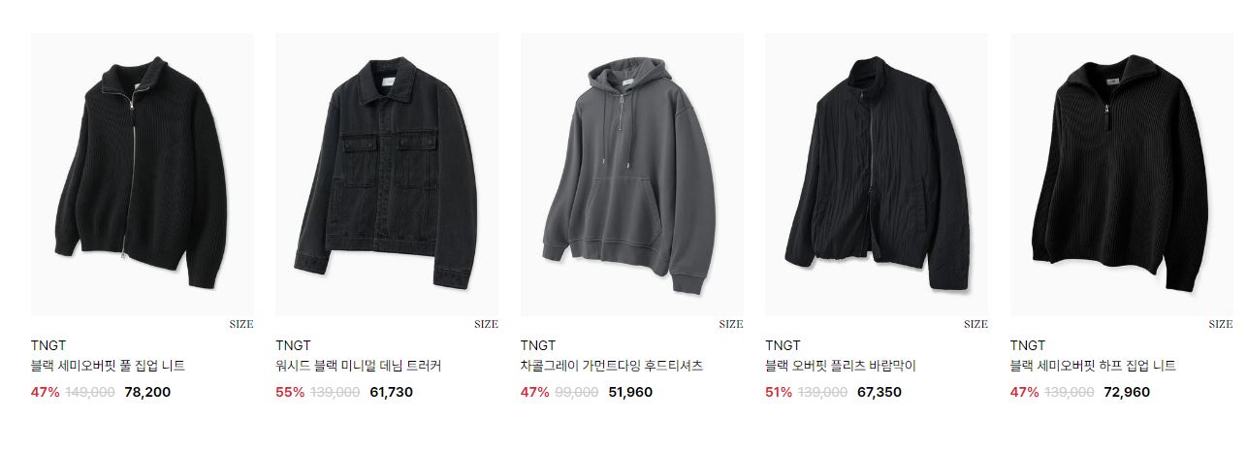Click TNGT brand above the denim trucker
This screenshot has width=1247, height=452.
[x=293, y=345]
